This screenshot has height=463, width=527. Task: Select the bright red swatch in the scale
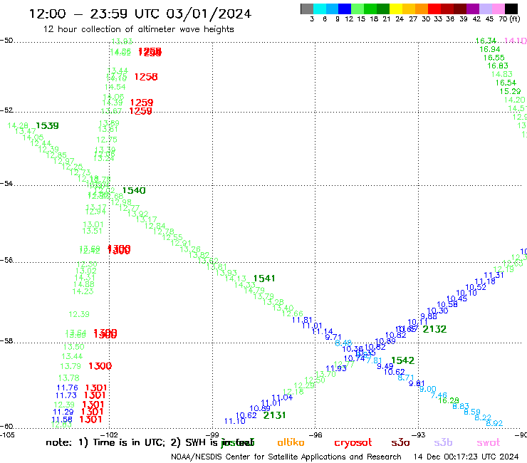434,9
